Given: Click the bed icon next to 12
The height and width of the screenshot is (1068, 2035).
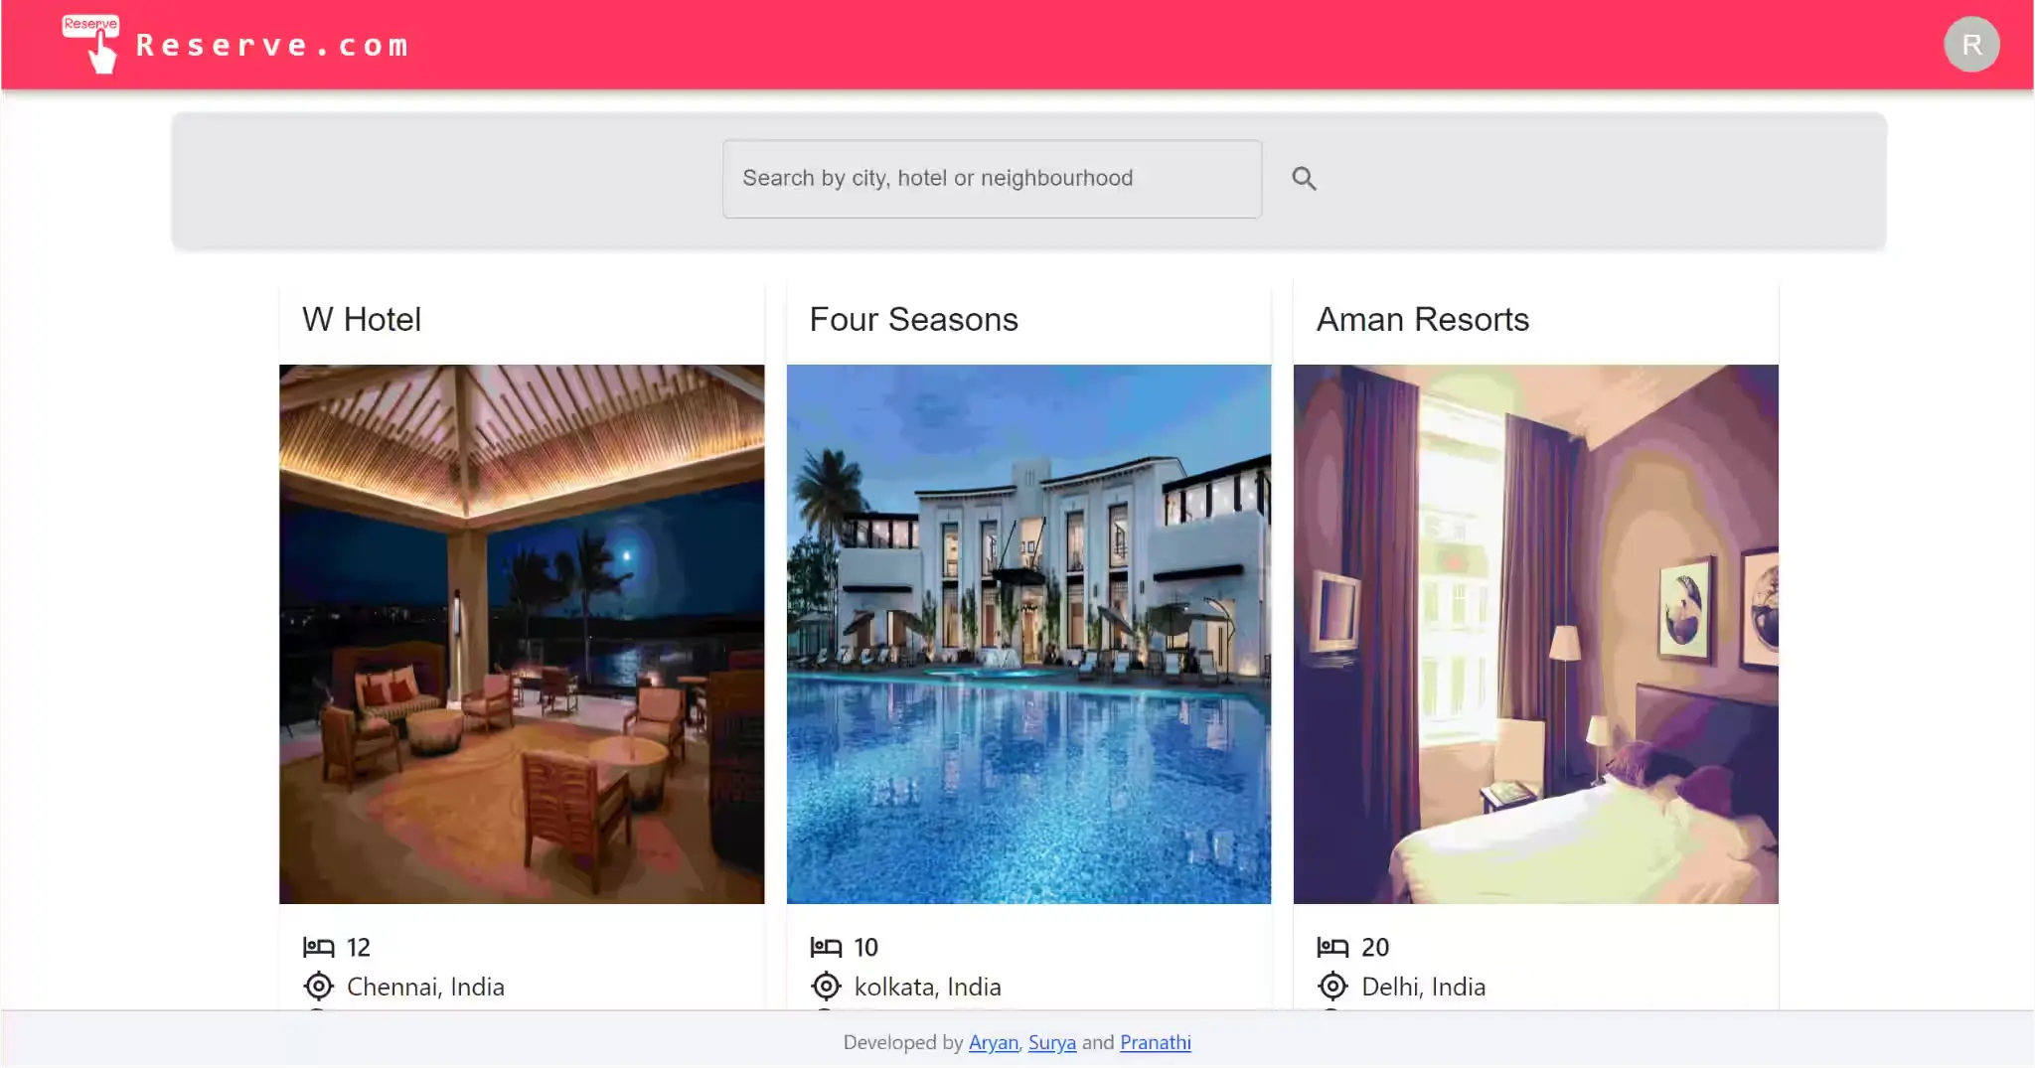Looking at the screenshot, I should (x=318, y=947).
